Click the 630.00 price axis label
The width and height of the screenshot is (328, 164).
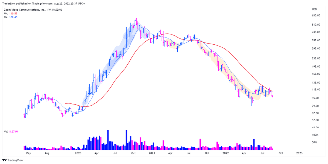click(316, 16)
